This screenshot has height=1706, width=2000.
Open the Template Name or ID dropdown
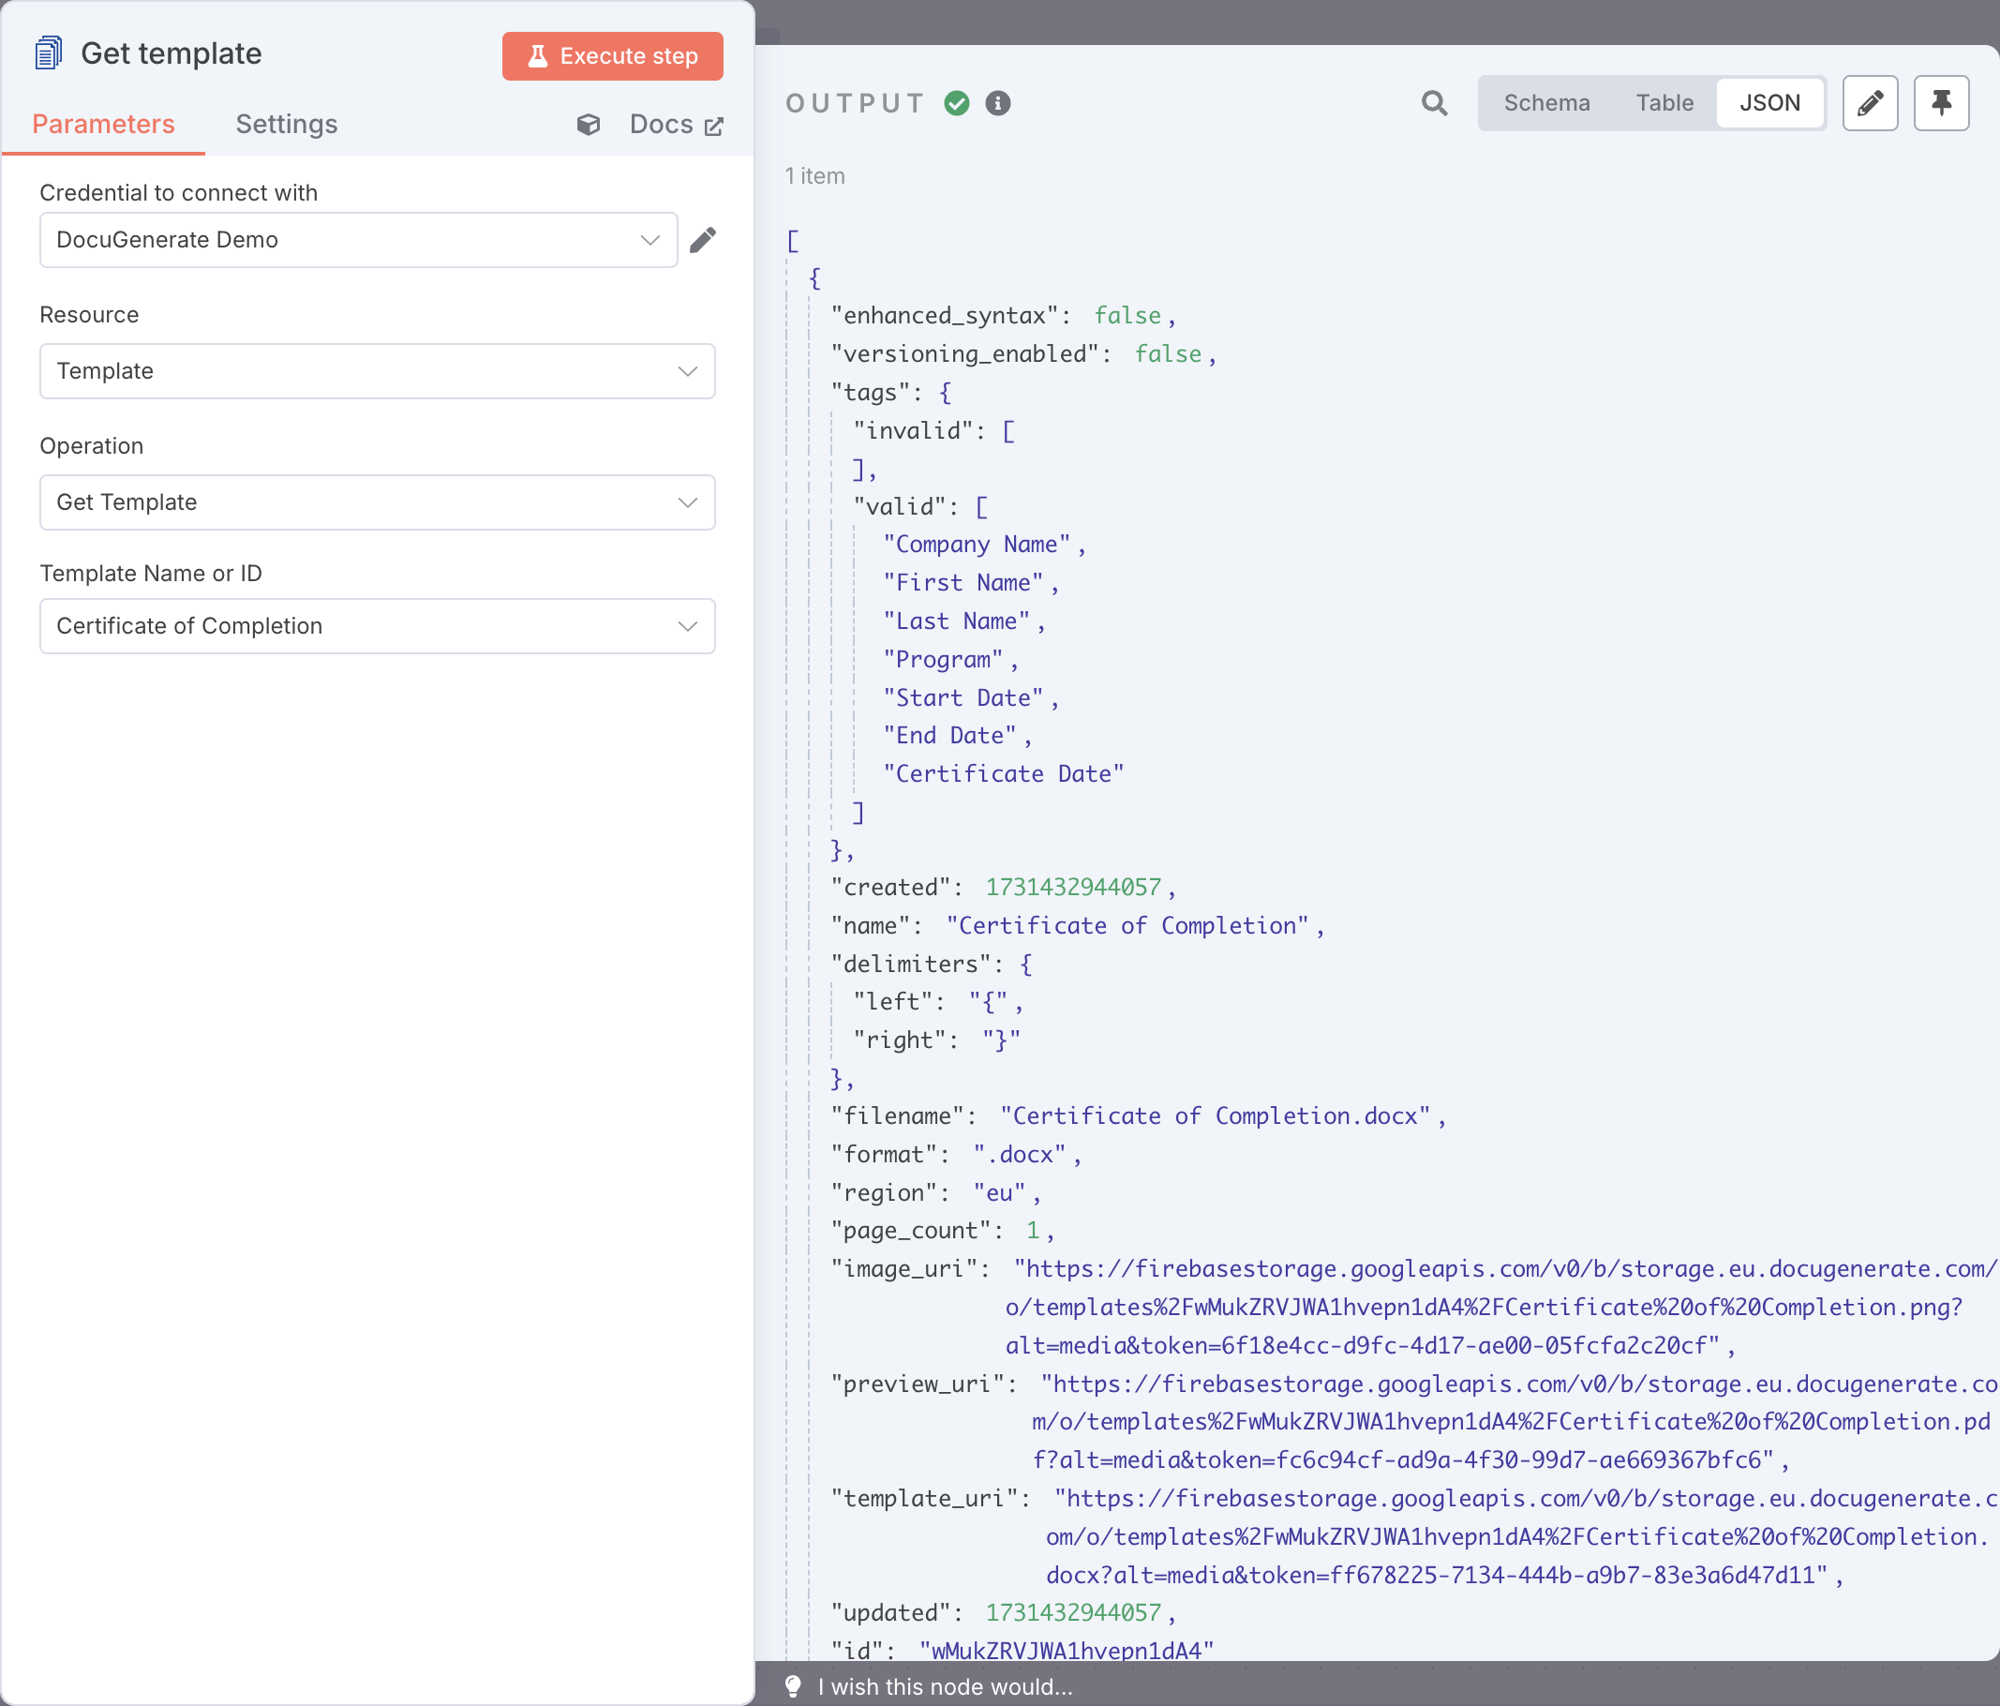[378, 625]
